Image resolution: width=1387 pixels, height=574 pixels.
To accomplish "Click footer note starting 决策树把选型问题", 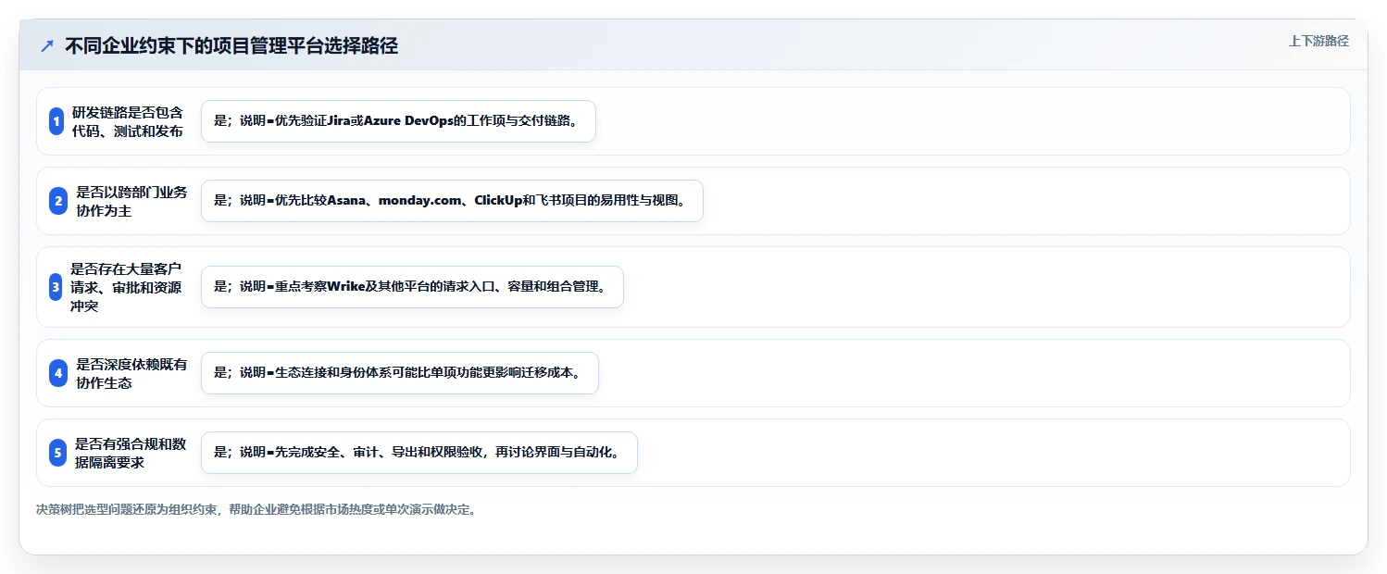I will pyautogui.click(x=256, y=509).
